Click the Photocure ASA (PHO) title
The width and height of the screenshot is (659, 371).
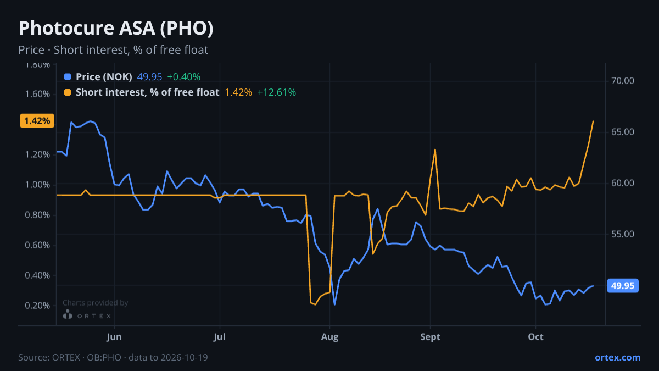[x=116, y=28]
